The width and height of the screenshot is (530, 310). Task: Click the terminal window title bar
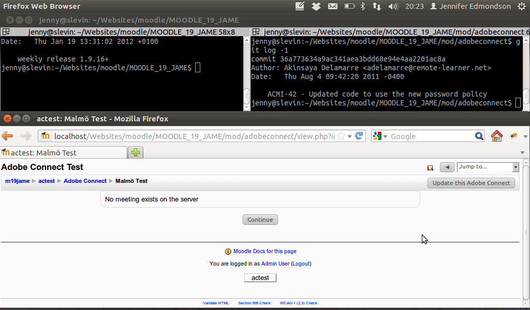[x=265, y=20]
